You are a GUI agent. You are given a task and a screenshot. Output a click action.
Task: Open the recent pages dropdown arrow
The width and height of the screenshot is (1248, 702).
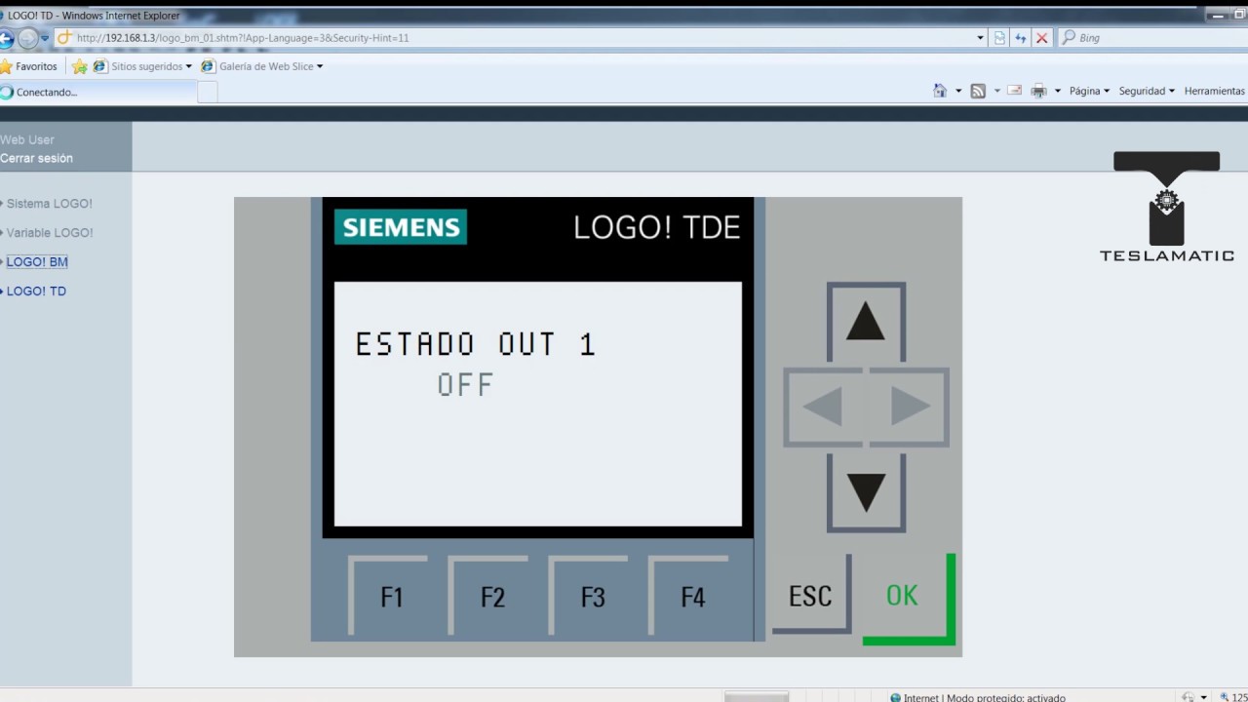[45, 38]
